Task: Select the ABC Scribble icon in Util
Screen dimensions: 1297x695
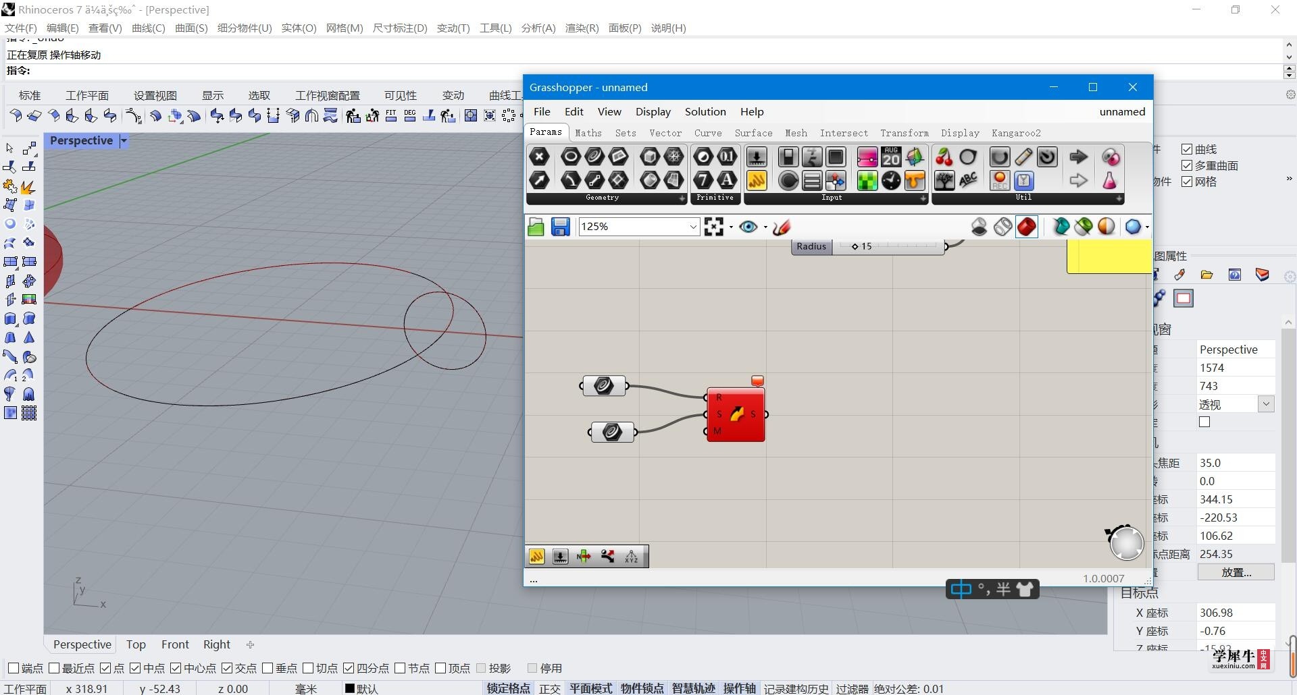Action: [x=968, y=180]
